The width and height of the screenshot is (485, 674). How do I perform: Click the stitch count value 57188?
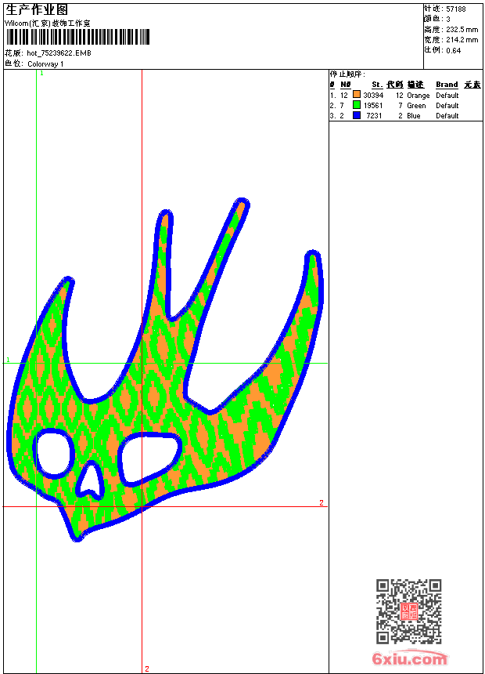(x=455, y=9)
